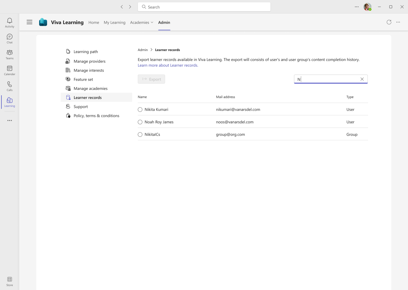Click the Manage academies icon
408x290 pixels.
click(68, 88)
